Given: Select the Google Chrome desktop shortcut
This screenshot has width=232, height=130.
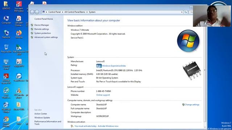Looking at the screenshot, I should pos(6,122).
